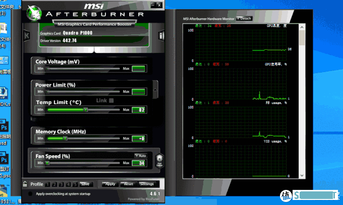Viewport: 343px width, 205px height.
Task: Click the MSI Afterburner dragon logo
Action: (34, 13)
